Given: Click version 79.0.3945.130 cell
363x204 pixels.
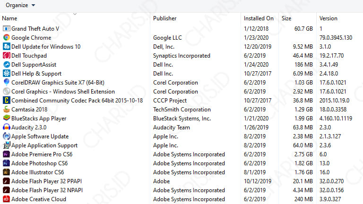Looking at the screenshot, I should [336, 38].
